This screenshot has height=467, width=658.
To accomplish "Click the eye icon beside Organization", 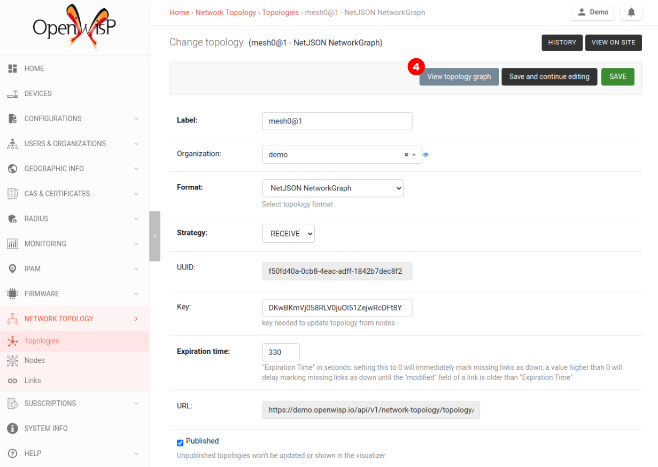I will pos(426,155).
